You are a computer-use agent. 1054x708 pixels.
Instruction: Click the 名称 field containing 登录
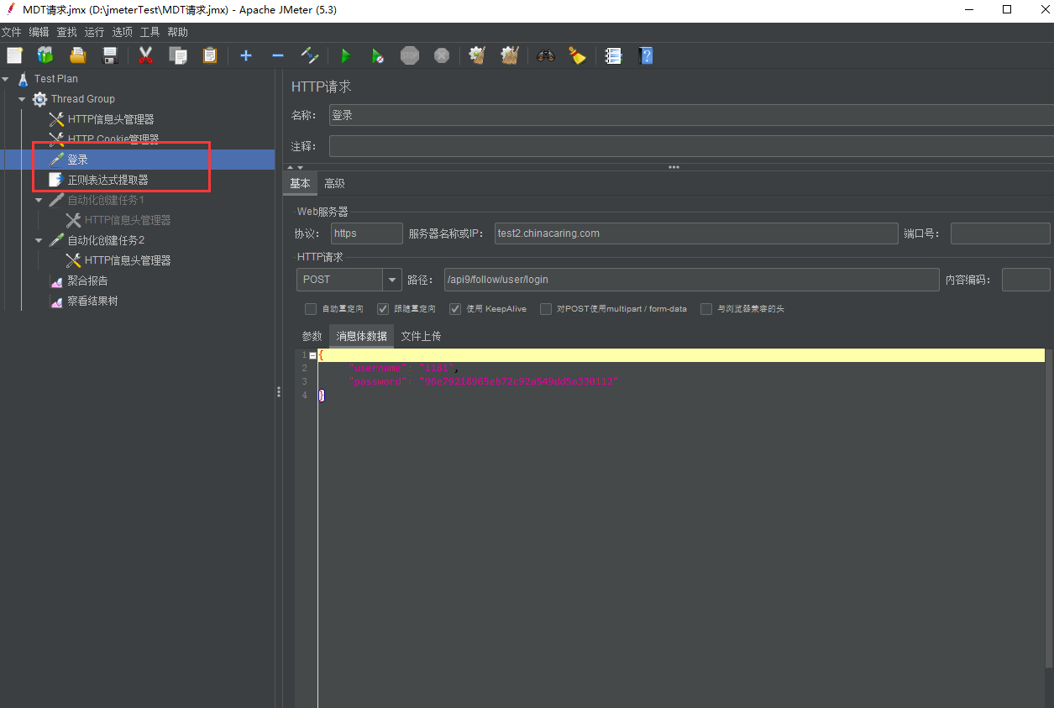tap(690, 115)
